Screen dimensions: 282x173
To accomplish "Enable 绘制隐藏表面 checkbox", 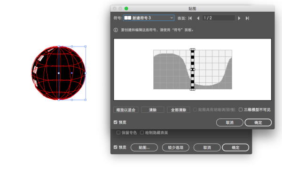I will tap(142, 133).
